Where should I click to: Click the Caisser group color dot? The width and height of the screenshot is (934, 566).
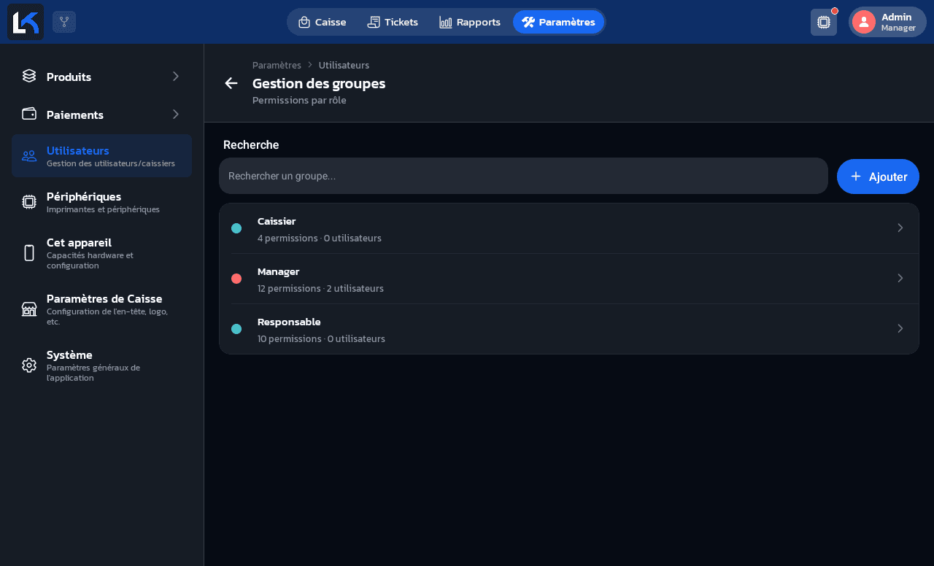pos(236,228)
